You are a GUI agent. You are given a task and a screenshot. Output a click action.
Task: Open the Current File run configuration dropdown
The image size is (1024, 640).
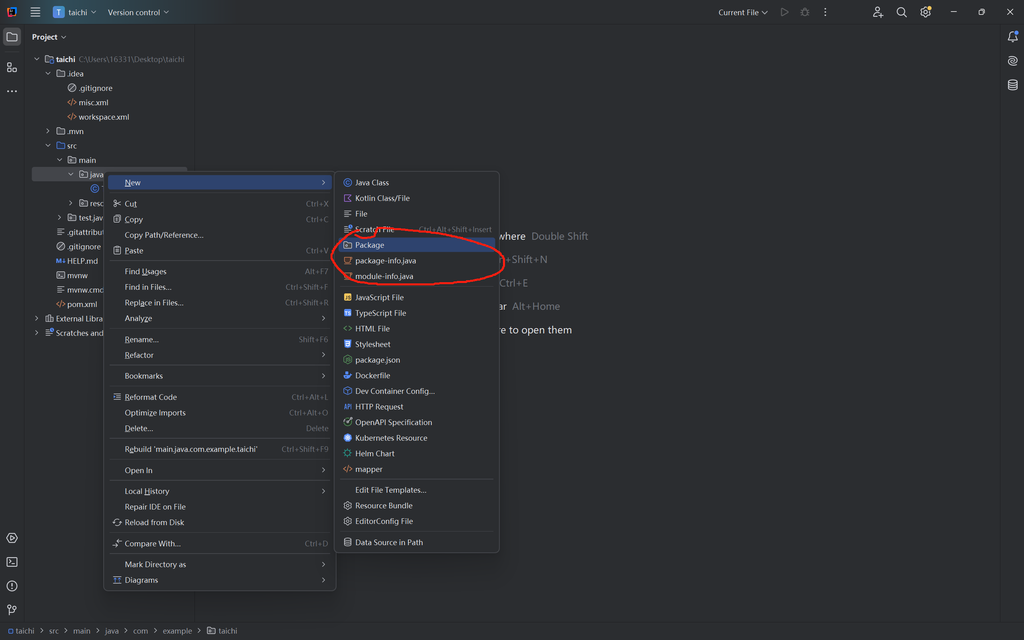click(x=743, y=12)
